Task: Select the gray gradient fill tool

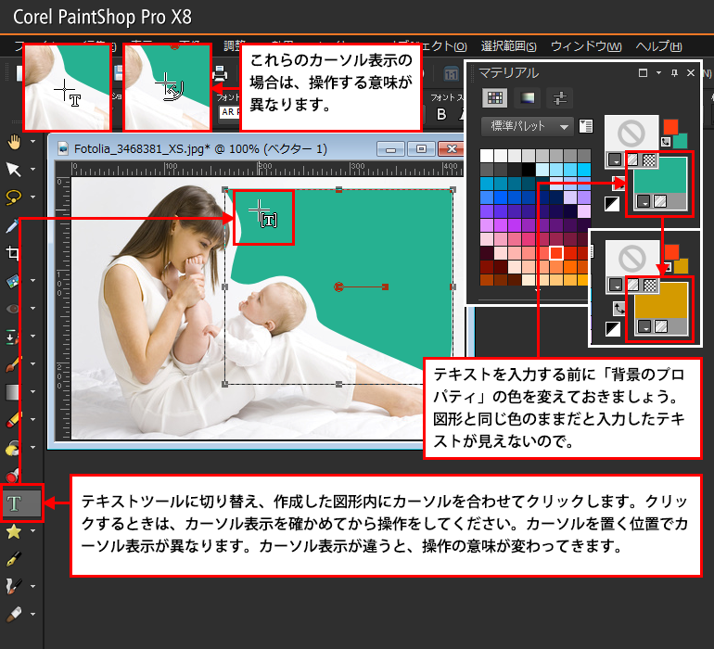Action: pyautogui.click(x=13, y=392)
